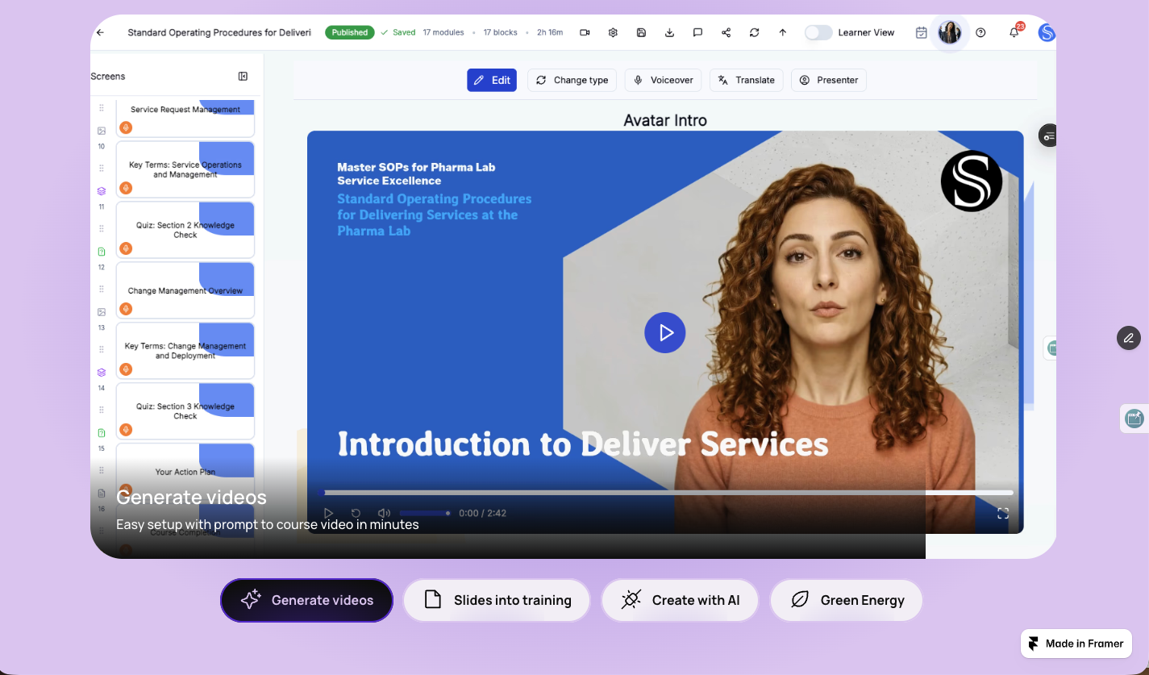
Task: Collapse the Screens sidebar panel
Action: click(x=243, y=77)
